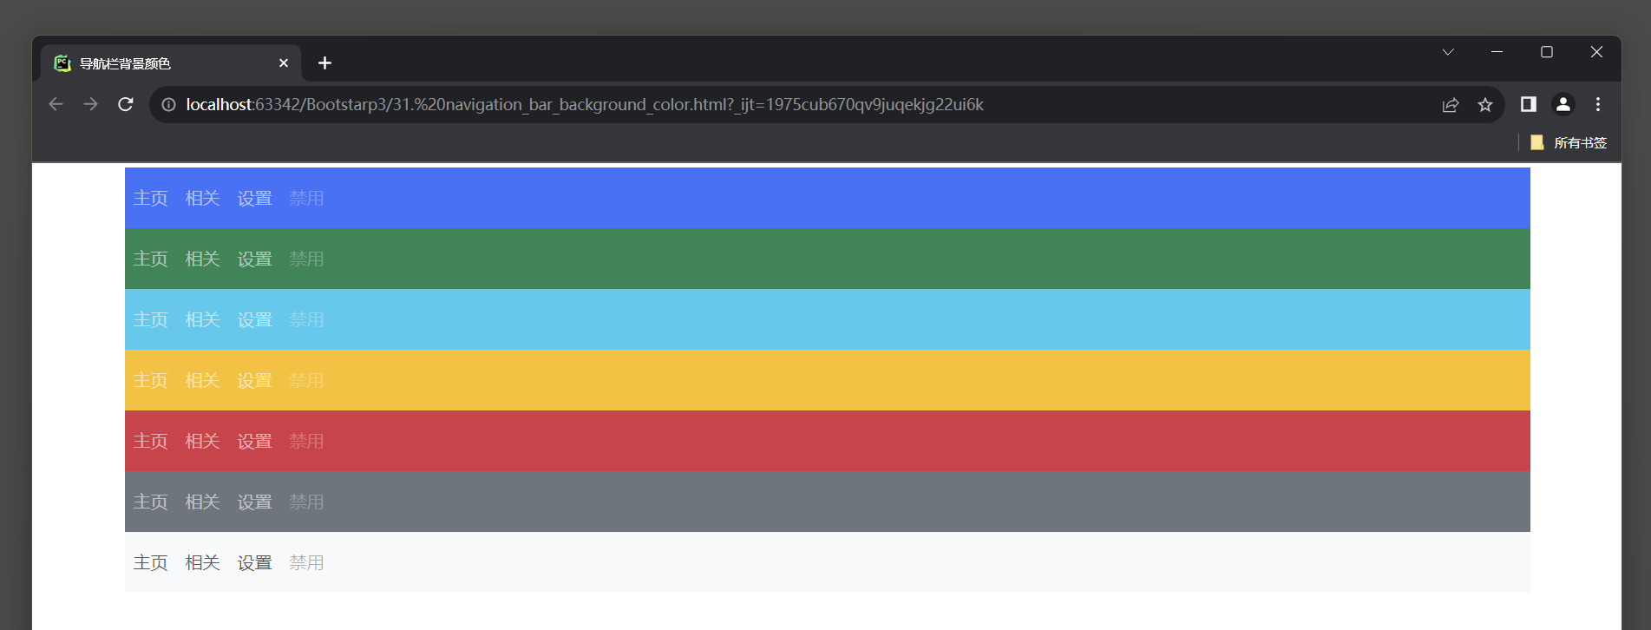Click 相关 in the yellow navbar
This screenshot has width=1651, height=630.
click(203, 381)
